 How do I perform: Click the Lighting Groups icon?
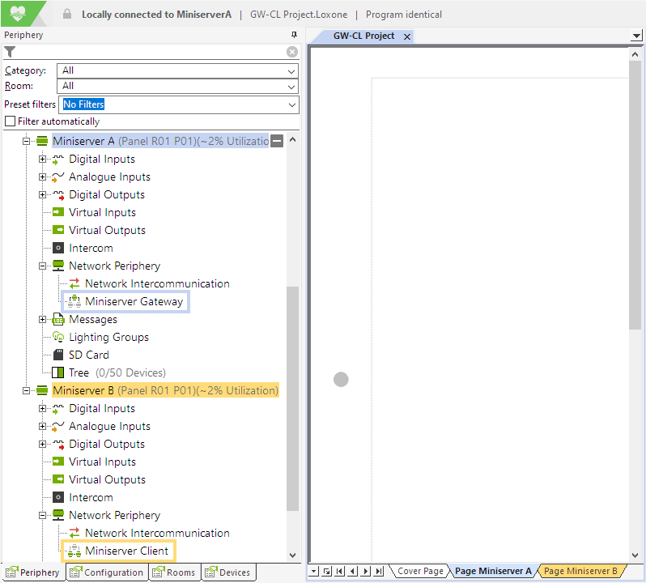(58, 337)
